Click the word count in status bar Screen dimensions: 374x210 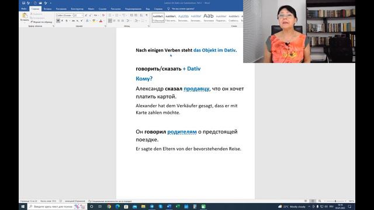(x=48, y=201)
